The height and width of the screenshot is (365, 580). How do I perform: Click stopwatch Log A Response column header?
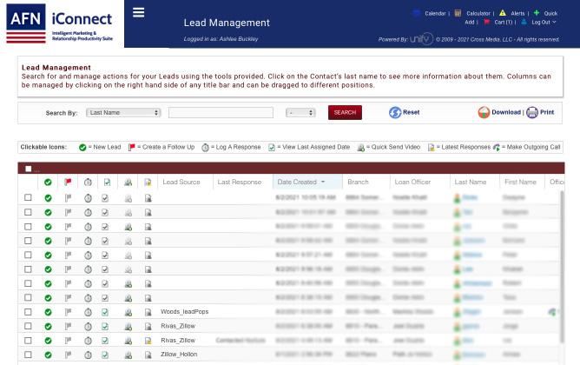(88, 182)
